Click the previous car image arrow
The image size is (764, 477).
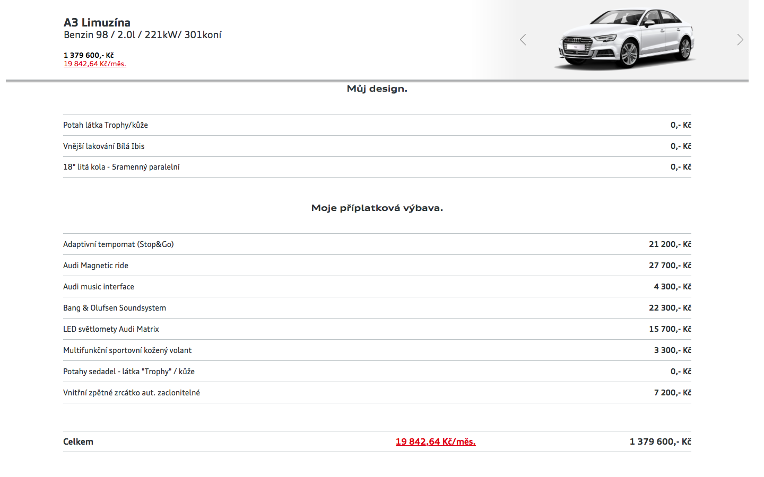[x=523, y=40]
